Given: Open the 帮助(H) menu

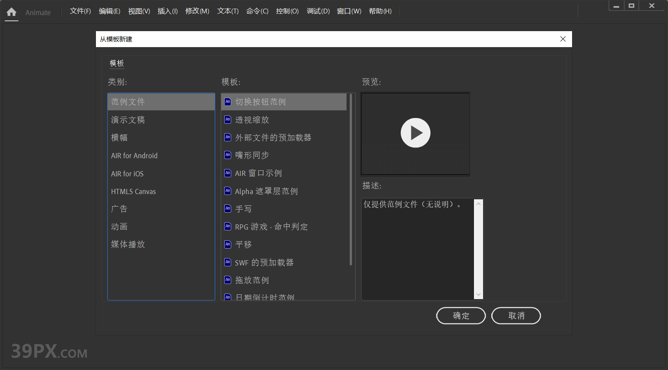Looking at the screenshot, I should pos(380,11).
